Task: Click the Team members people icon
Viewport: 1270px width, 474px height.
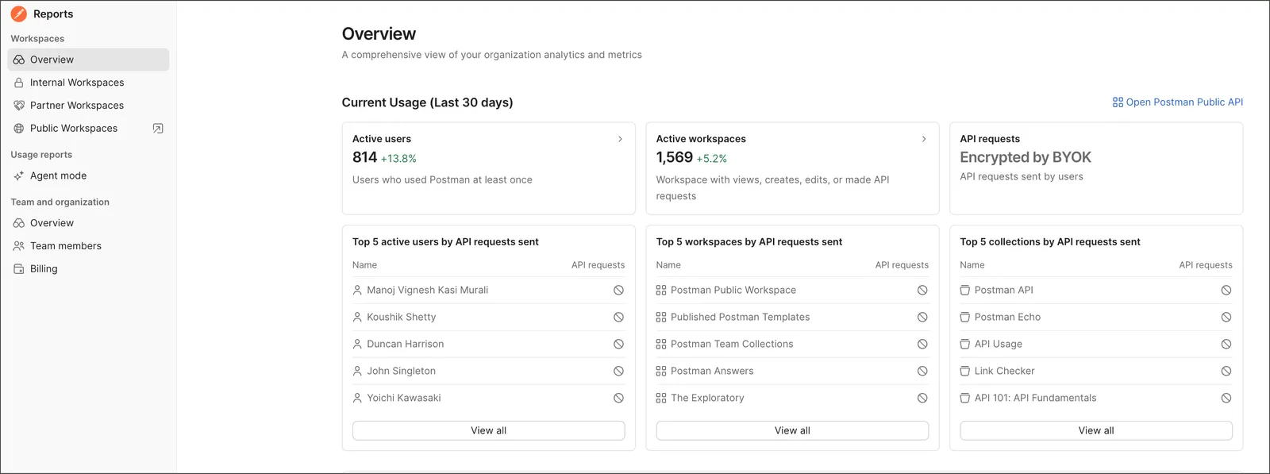Action: [x=19, y=246]
